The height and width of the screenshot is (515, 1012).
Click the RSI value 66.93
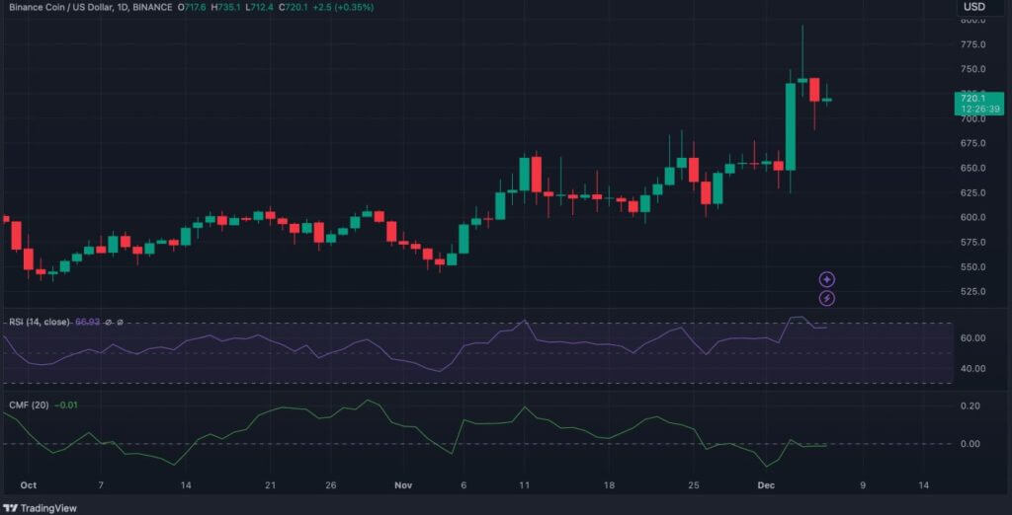click(88, 322)
